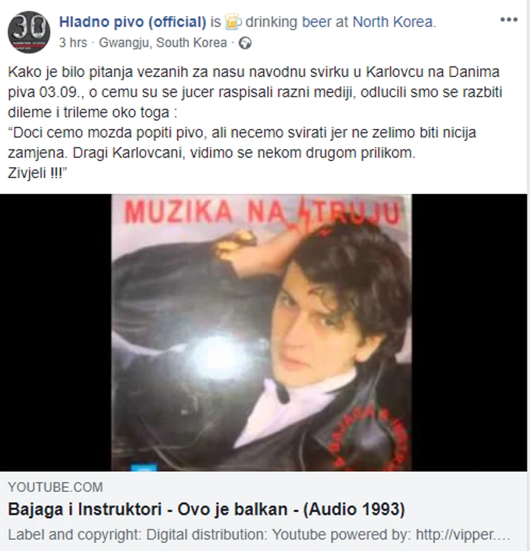The height and width of the screenshot is (551, 530).
Task: Open the post options three-dots menu
Action: pyautogui.click(x=509, y=19)
